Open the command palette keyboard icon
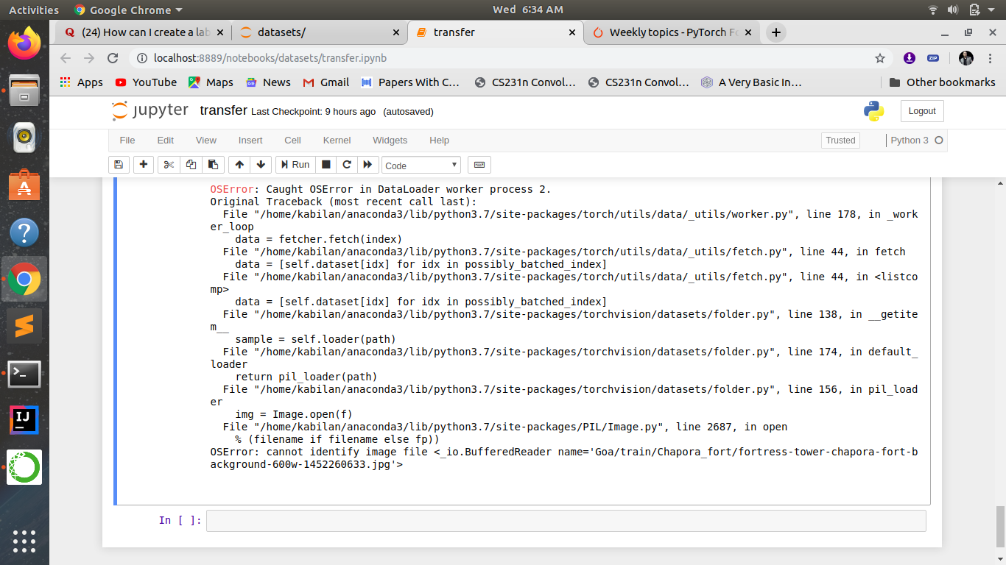The height and width of the screenshot is (565, 1006). coord(479,165)
